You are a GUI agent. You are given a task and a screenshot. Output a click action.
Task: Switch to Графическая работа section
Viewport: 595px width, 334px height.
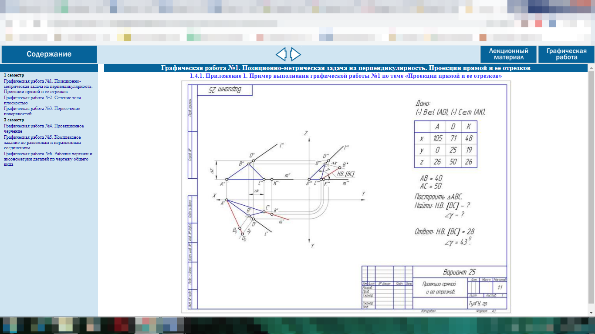point(566,54)
